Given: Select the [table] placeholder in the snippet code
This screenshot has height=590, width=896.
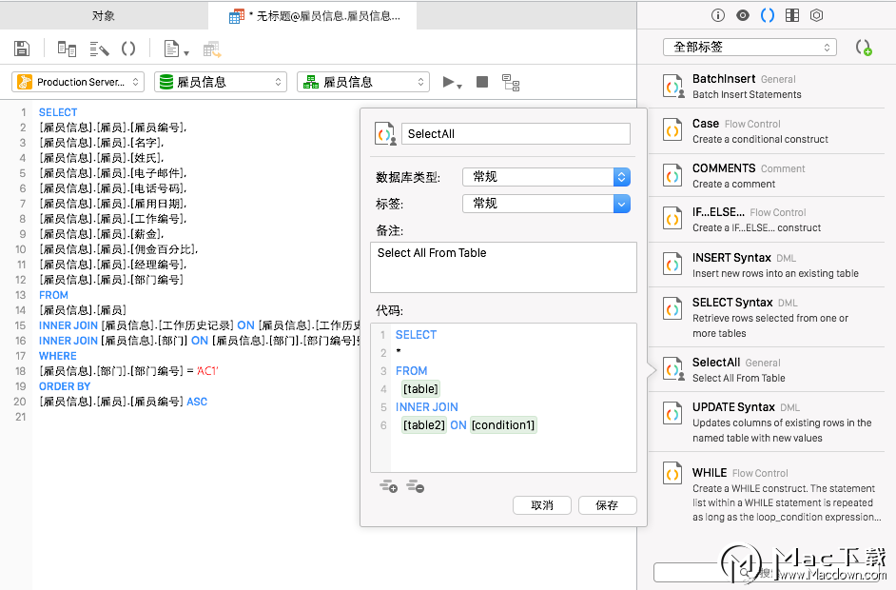Looking at the screenshot, I should pyautogui.click(x=420, y=389).
